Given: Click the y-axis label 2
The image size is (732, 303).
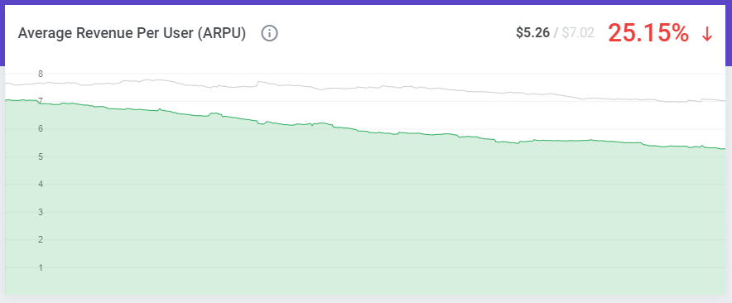Looking at the screenshot, I should click(x=41, y=239).
